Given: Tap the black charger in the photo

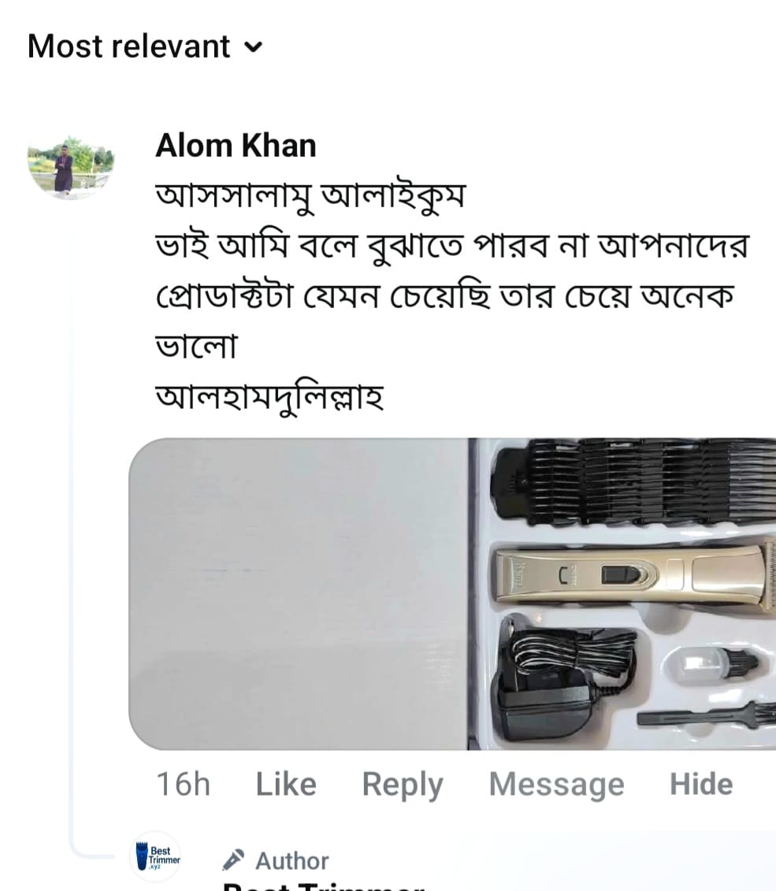Looking at the screenshot, I should (563, 679).
